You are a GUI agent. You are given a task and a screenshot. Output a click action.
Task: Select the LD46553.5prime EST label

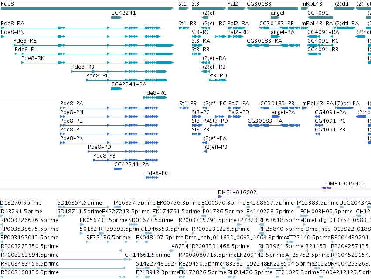pyautogui.click(x=167, y=229)
